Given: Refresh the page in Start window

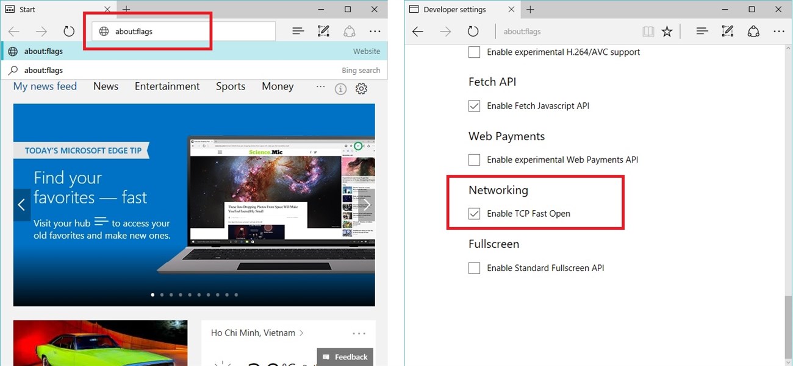Looking at the screenshot, I should (x=69, y=31).
